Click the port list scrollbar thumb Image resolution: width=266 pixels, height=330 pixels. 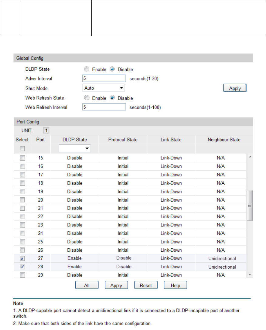click(250, 206)
